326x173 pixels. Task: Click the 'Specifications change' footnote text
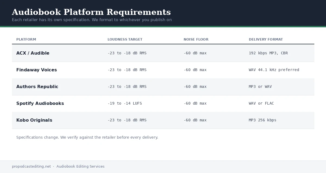point(87,137)
